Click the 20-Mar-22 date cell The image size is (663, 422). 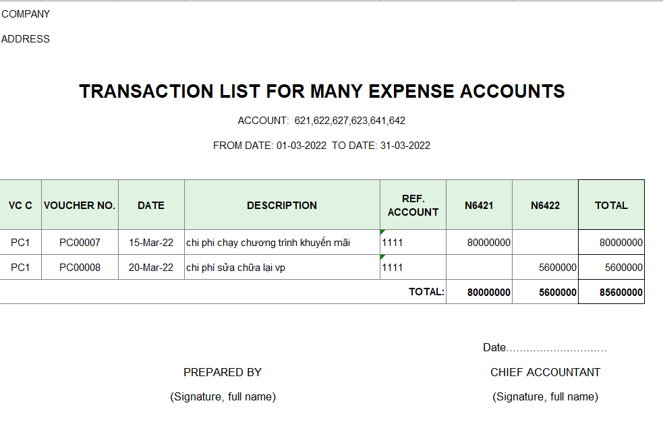[x=151, y=268]
